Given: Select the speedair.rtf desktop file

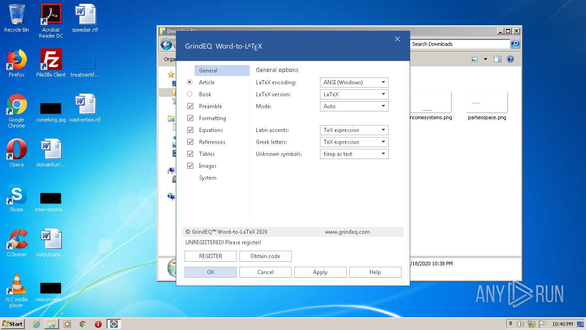Looking at the screenshot, I should 85,18.
